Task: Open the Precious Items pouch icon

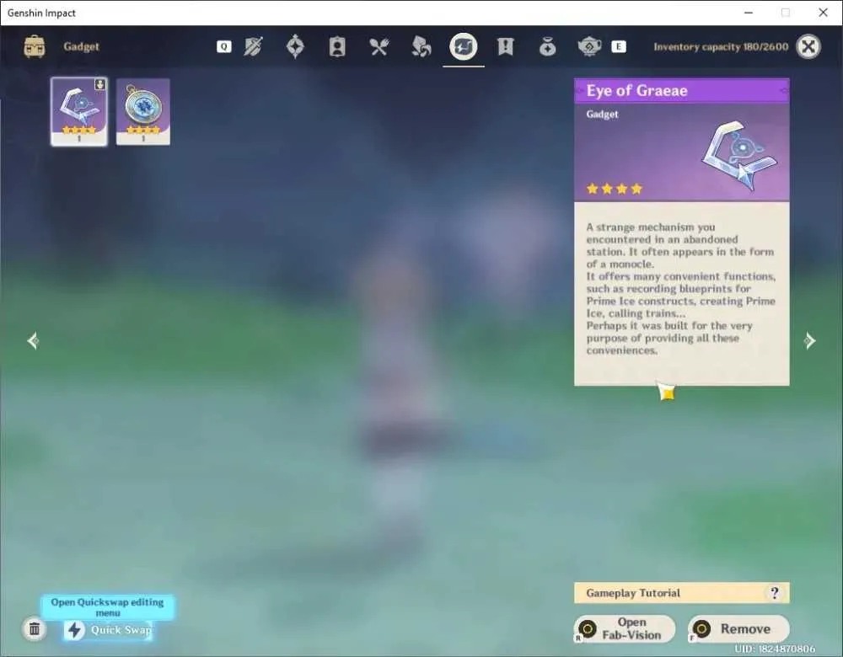Action: (x=547, y=46)
